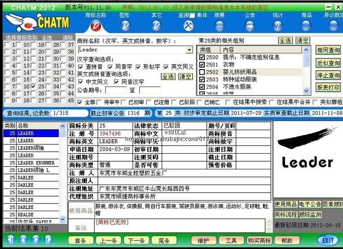Click 全选 for query options
The width and height of the screenshot is (343, 249).
click(168, 77)
